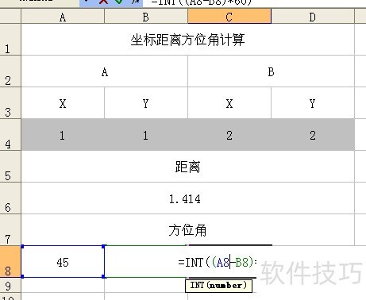Select column A by its header
366x300 pixels.
point(63,17)
